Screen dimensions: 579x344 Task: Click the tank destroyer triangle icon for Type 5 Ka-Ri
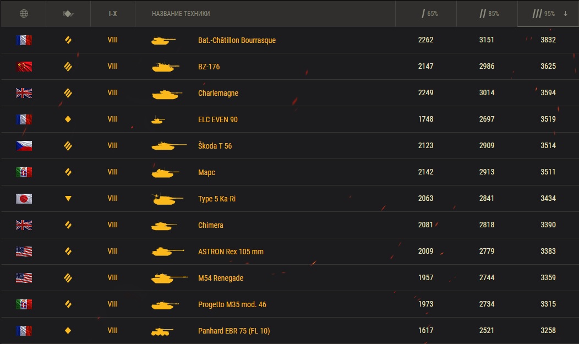68,199
